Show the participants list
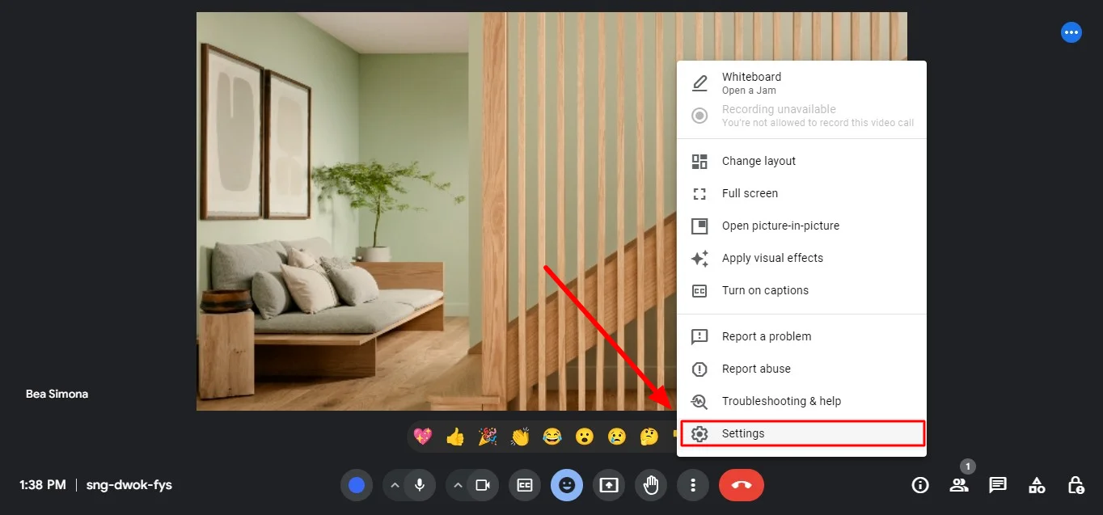 point(958,484)
